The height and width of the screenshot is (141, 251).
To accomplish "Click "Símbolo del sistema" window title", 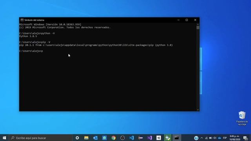I will (x=34, y=20).
